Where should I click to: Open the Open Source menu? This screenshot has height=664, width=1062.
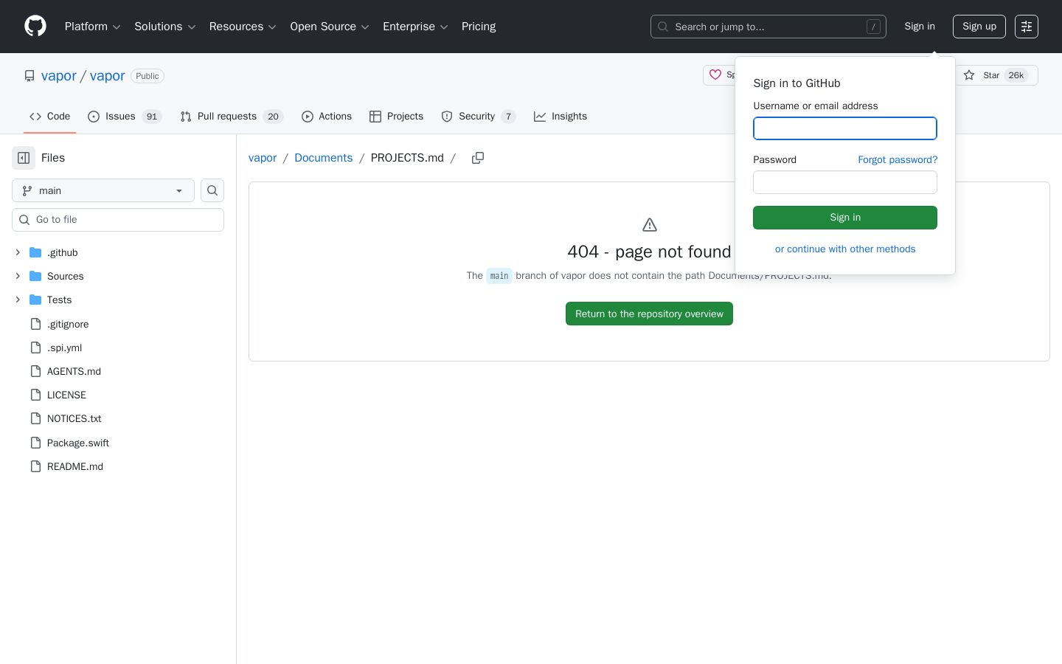(x=330, y=27)
